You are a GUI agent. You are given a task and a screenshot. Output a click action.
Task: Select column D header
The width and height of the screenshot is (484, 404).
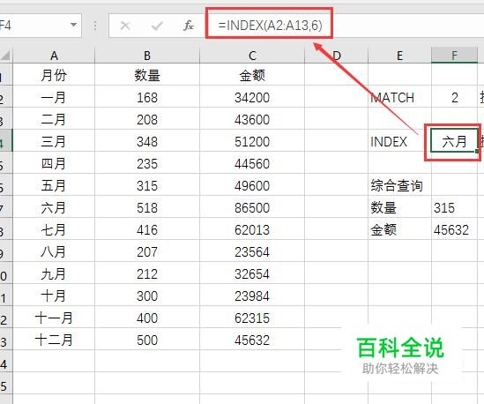337,56
